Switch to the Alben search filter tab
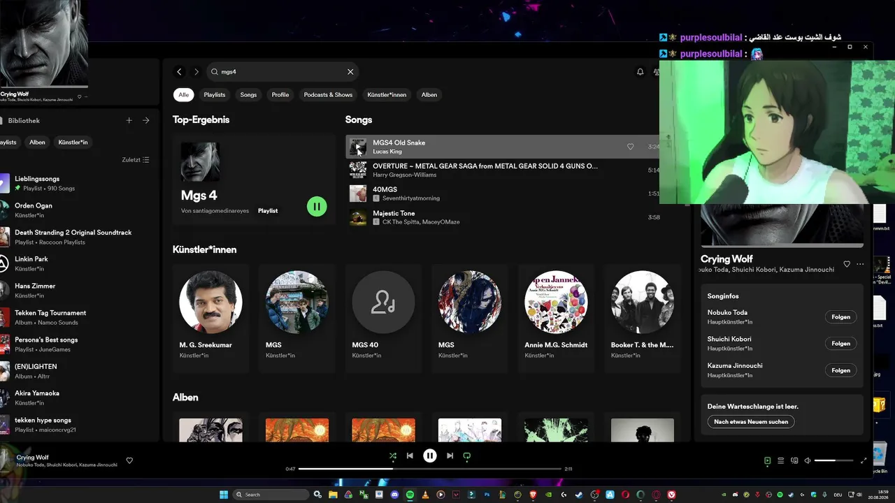Viewport: 895px width, 503px height. tap(429, 95)
